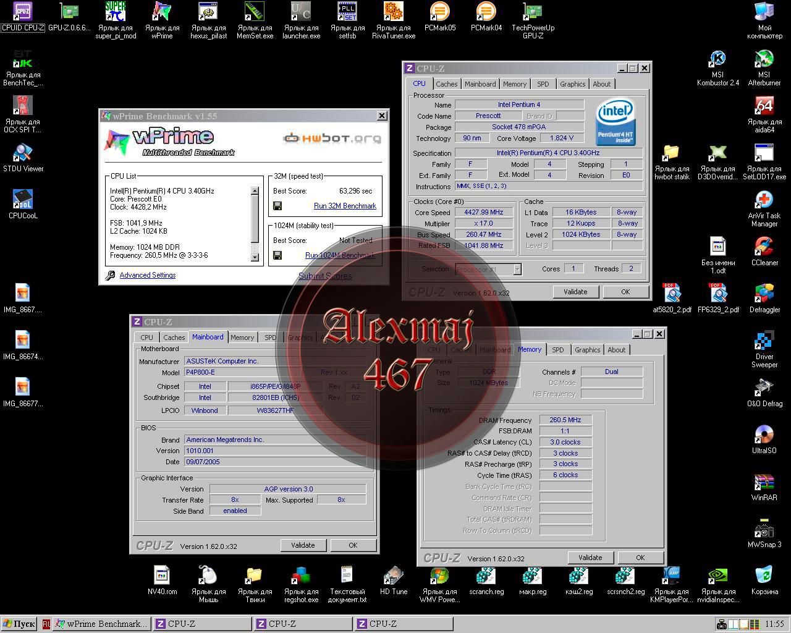The height and width of the screenshot is (633, 791).
Task: Click the Submit Scores link in wPrime
Action: (x=325, y=276)
